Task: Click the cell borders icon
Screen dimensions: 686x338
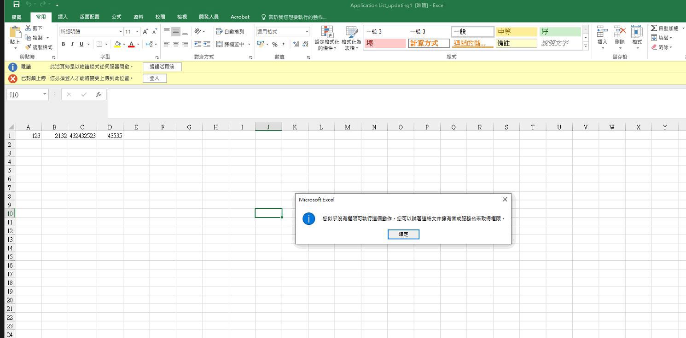Action: point(99,45)
